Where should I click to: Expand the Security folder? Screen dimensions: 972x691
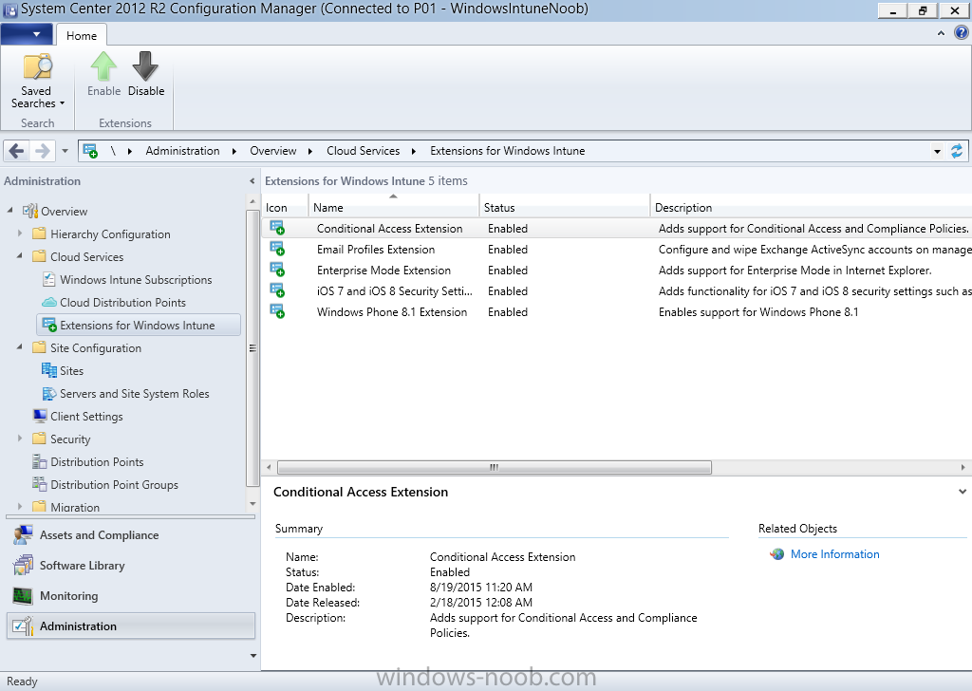click(20, 439)
